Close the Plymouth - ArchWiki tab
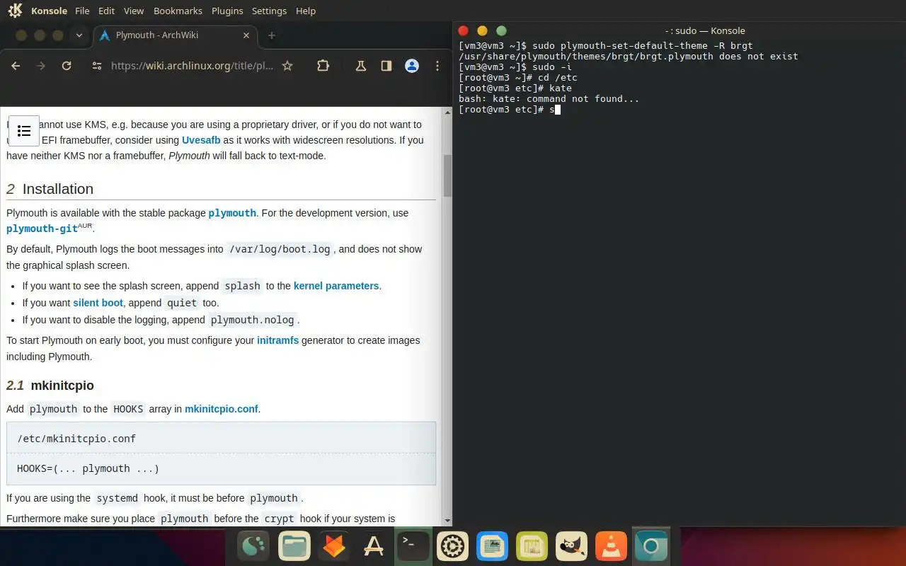 tap(246, 35)
